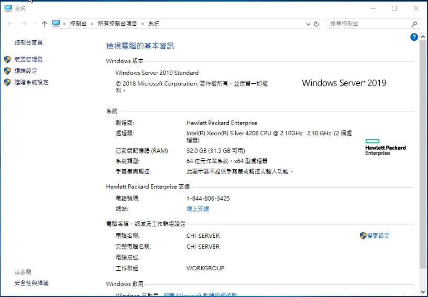428x297 pixels.
Task: Click shield icon next to 變更設定
Action: (363, 236)
